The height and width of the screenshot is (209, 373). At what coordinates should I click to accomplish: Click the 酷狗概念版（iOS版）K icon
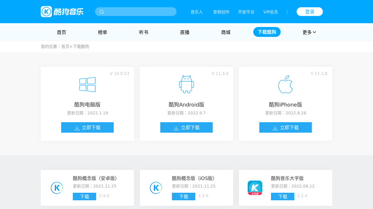coord(156,188)
